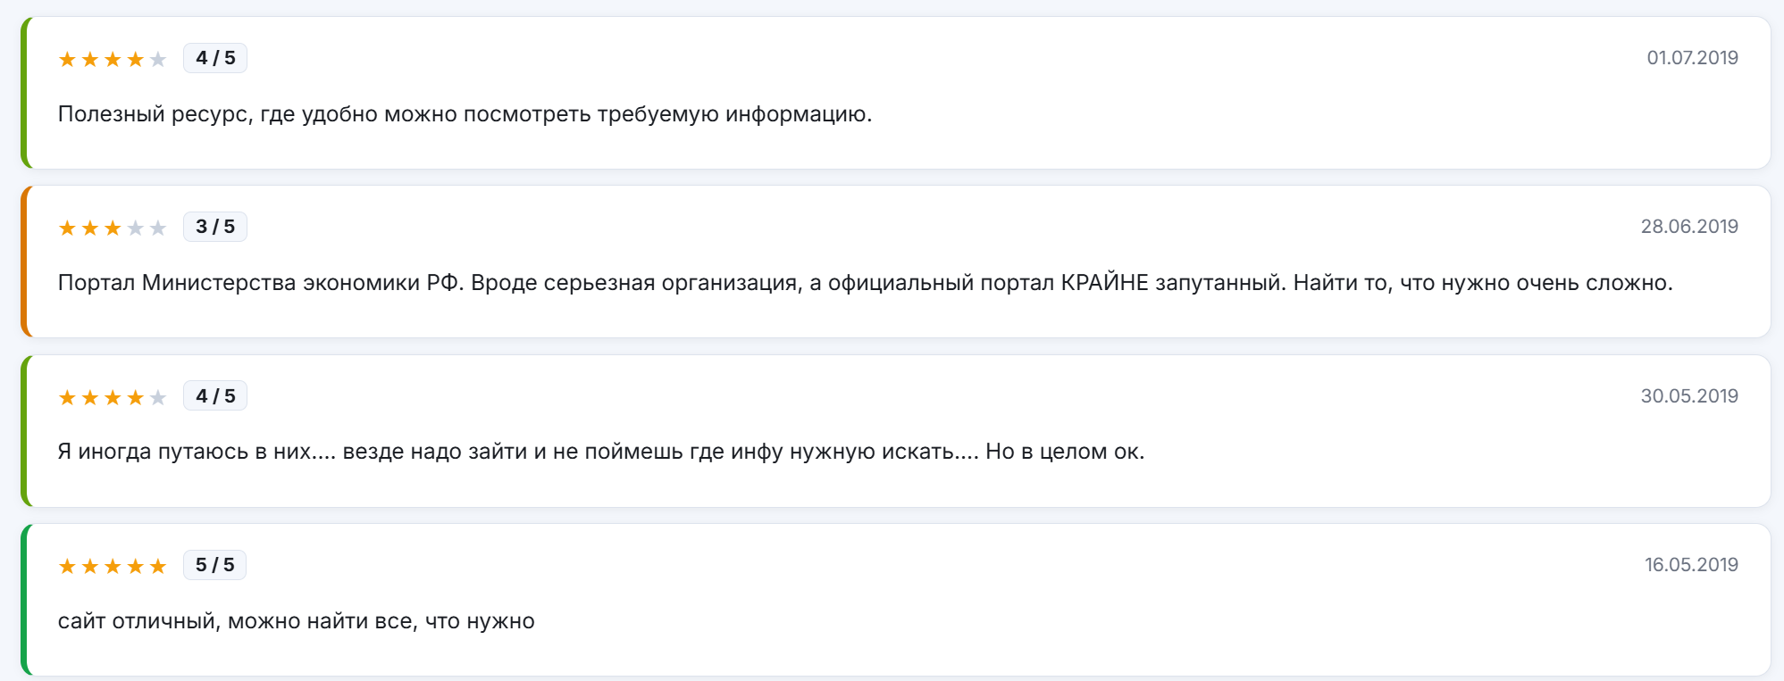Click the first gold star in the 5/5 review
This screenshot has height=681, width=1784.
click(67, 566)
